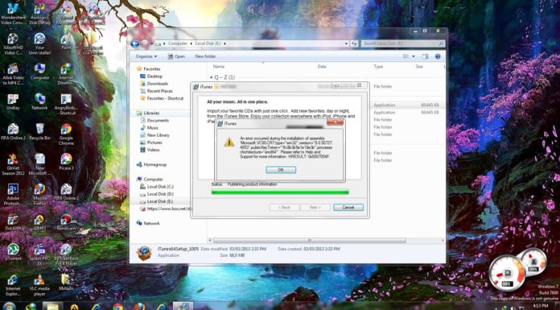
Task: Cancel the iTunes installer
Action: pos(348,208)
